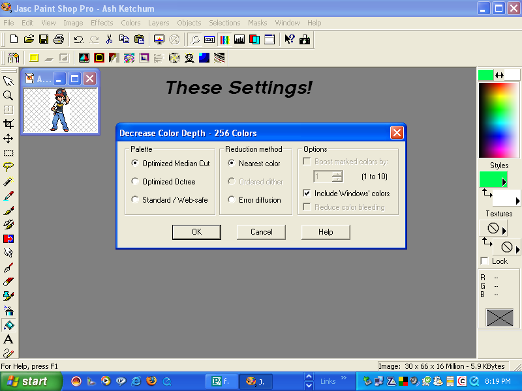Click OK in Decrease Color Depth dialog
522x391 pixels.
196,232
